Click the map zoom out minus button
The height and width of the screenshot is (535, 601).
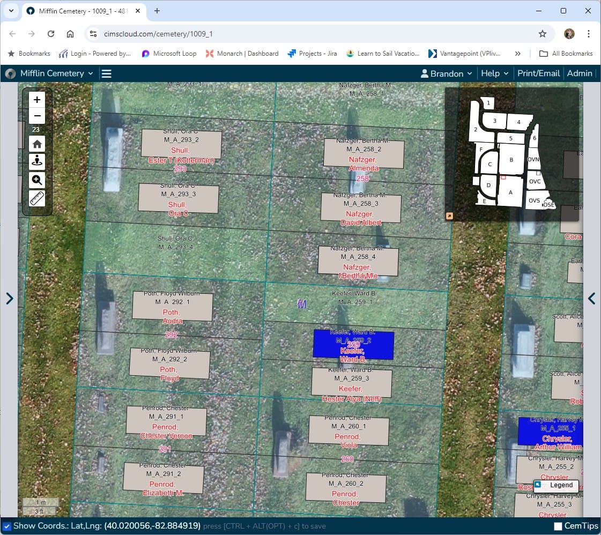37,116
